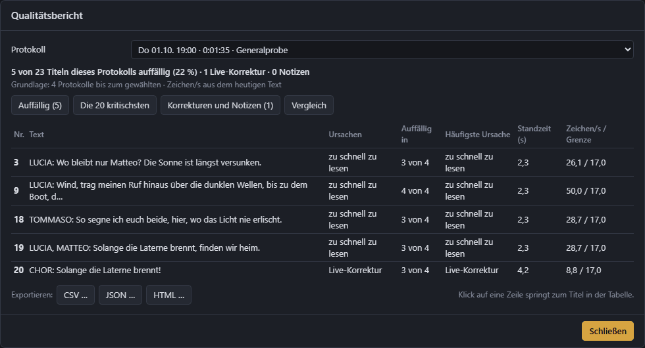Select row 18 TOMMASO: So segne ich euch
The width and height of the screenshot is (645, 348).
click(x=322, y=219)
